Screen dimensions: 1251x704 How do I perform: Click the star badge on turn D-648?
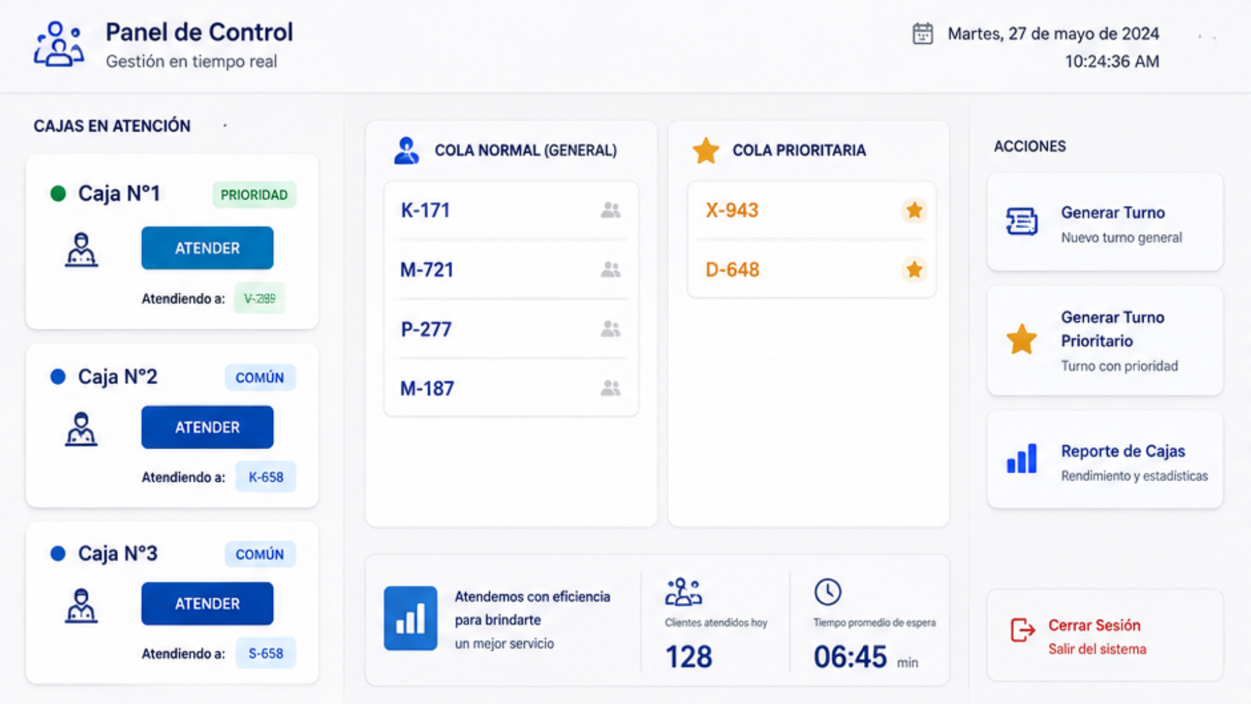point(914,269)
